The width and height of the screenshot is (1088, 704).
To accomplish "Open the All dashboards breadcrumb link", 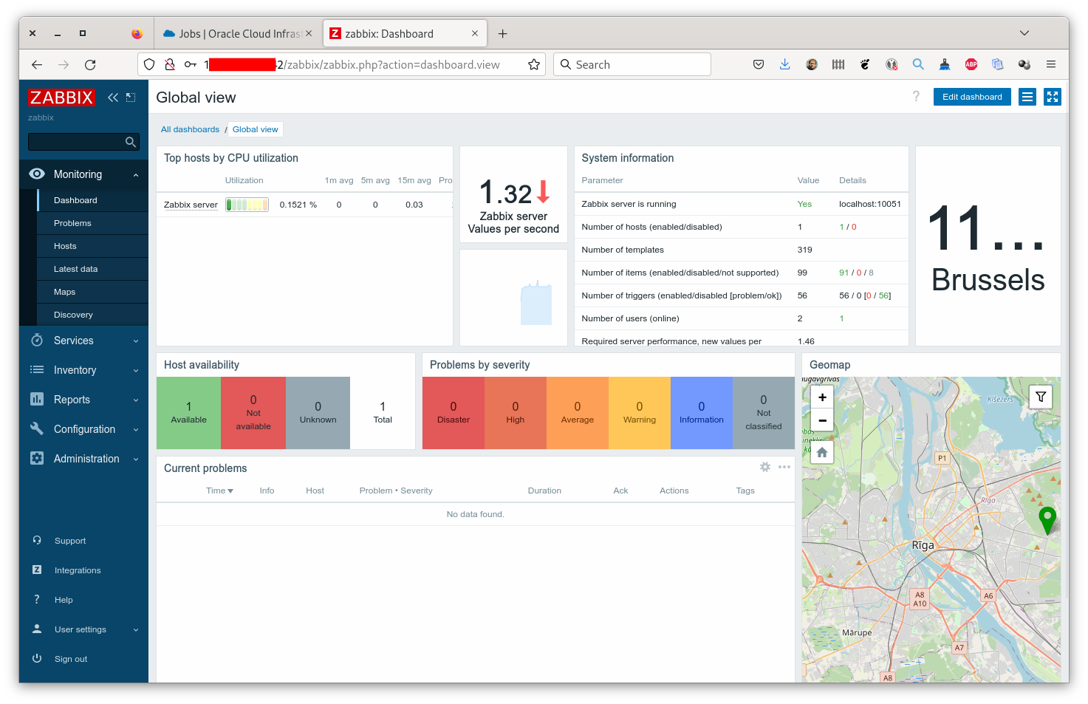I will (x=190, y=129).
